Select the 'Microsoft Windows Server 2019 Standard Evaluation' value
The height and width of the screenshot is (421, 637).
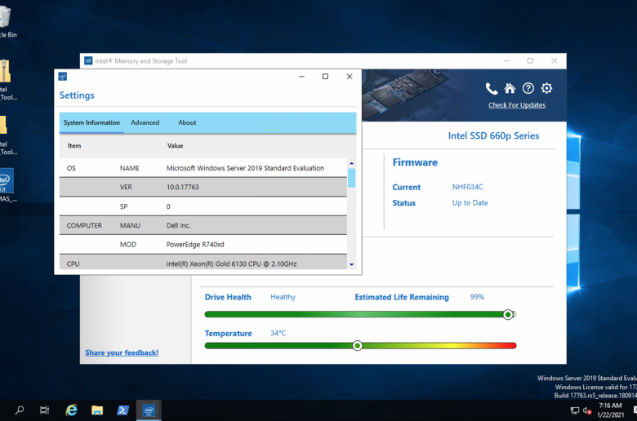pyautogui.click(x=245, y=168)
